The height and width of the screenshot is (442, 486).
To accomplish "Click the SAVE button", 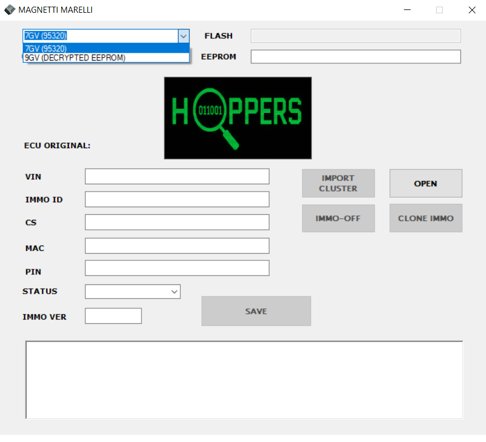I will tap(256, 311).
